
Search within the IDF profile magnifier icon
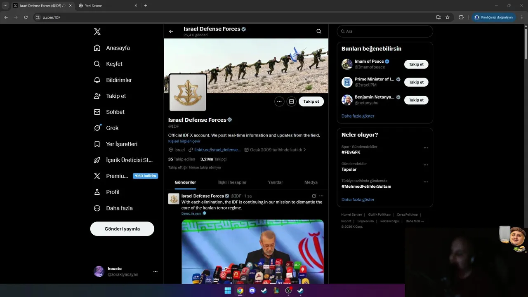pyautogui.click(x=319, y=31)
